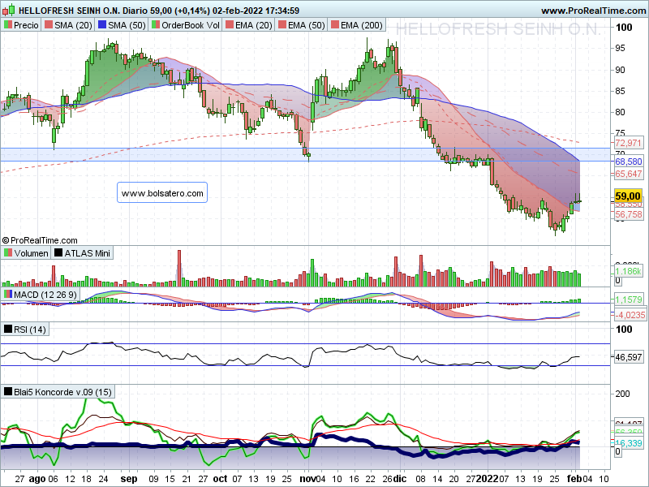Viewport: 649px width, 487px height.
Task: Click the 68,580 blue price tag
Action: click(x=628, y=162)
